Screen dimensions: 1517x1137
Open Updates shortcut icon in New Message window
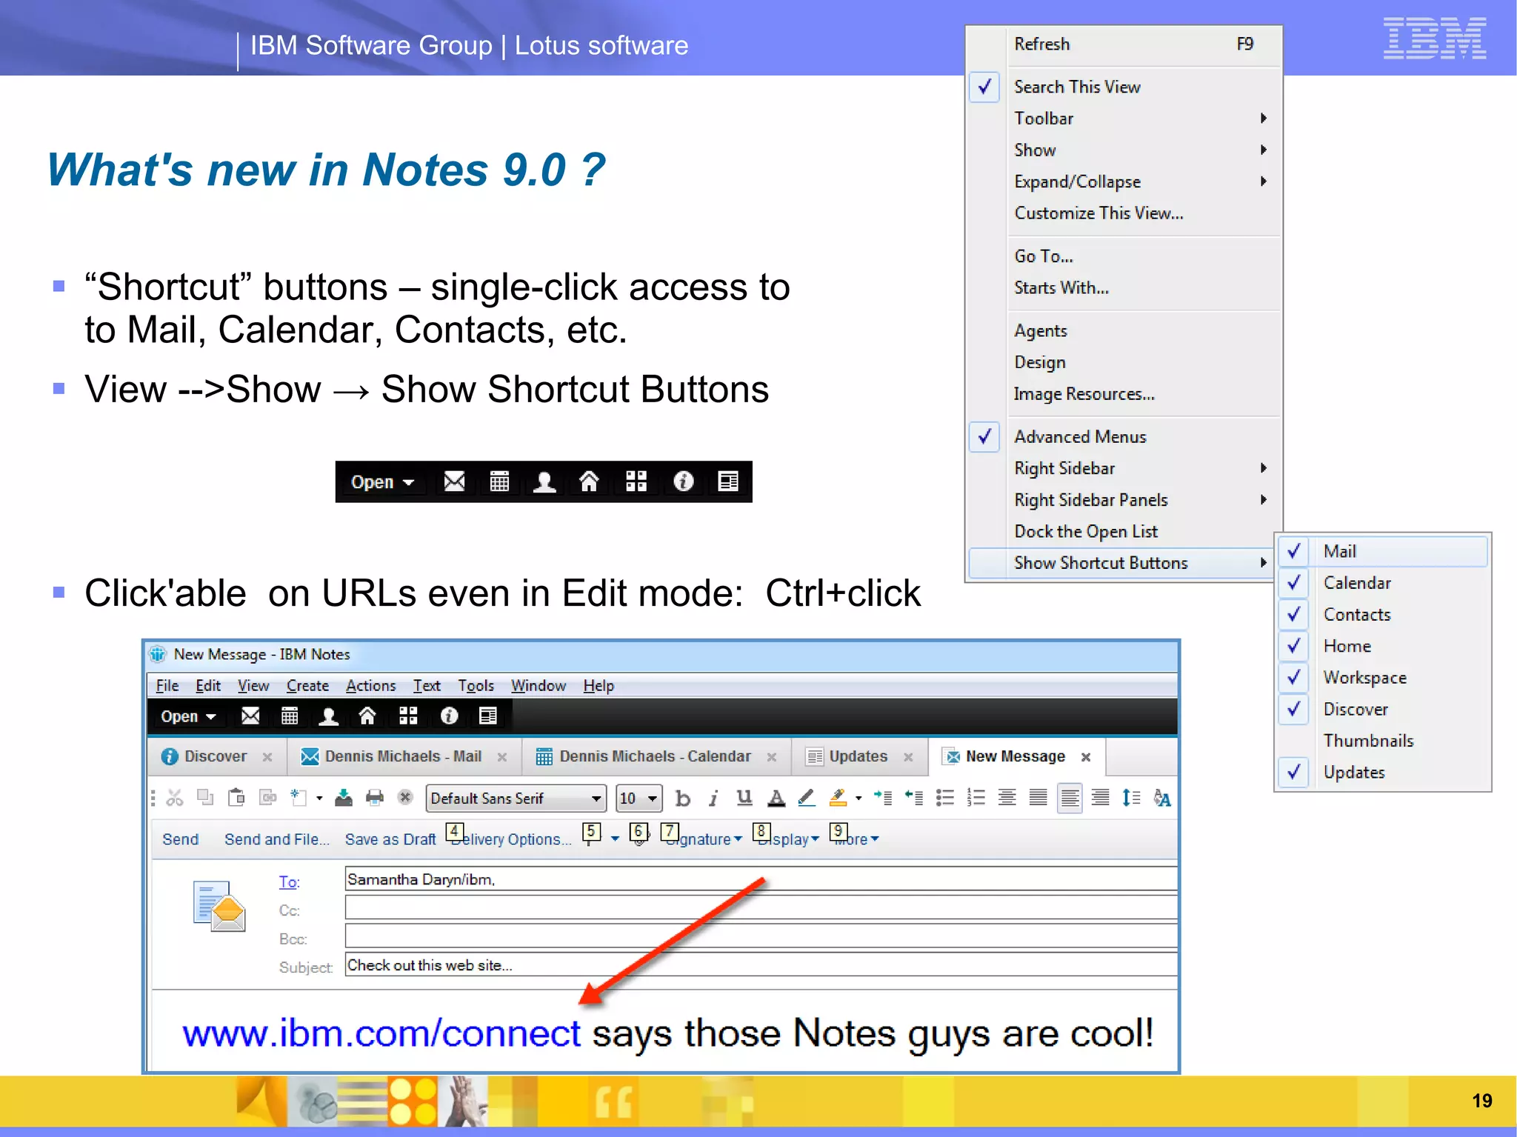(x=488, y=716)
